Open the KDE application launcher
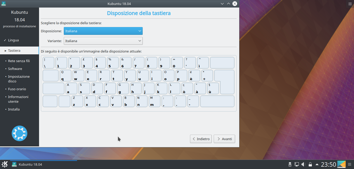The image size is (354, 169). [x=5, y=164]
